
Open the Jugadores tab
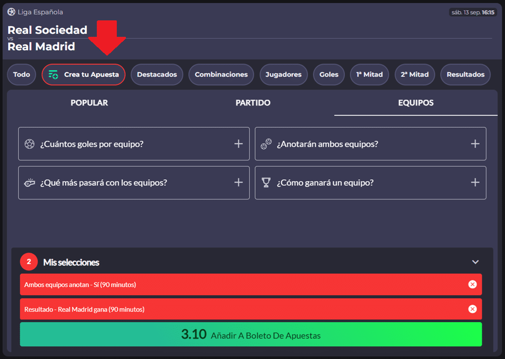[x=283, y=74]
